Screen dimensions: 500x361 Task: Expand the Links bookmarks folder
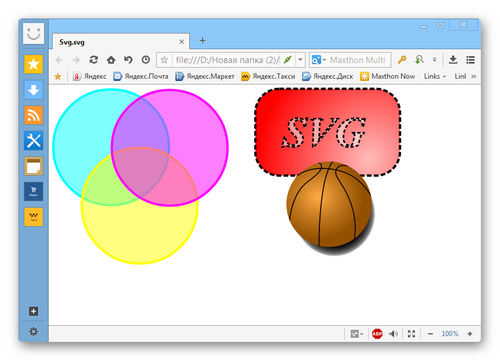(435, 76)
